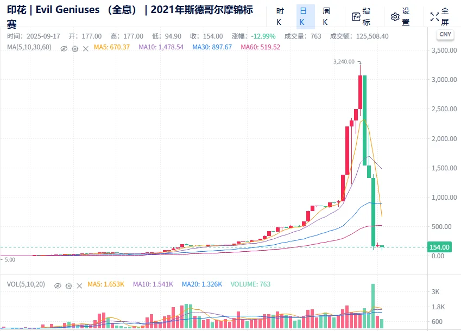The height and width of the screenshot is (331, 461).
Task: Hide the volume panel with its eye toggle
Action: pyautogui.click(x=59, y=285)
